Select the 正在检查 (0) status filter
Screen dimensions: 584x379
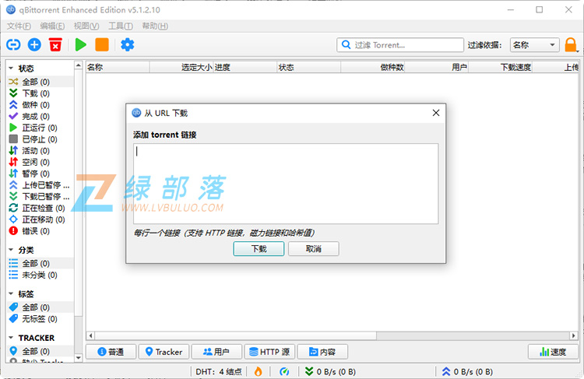40,208
